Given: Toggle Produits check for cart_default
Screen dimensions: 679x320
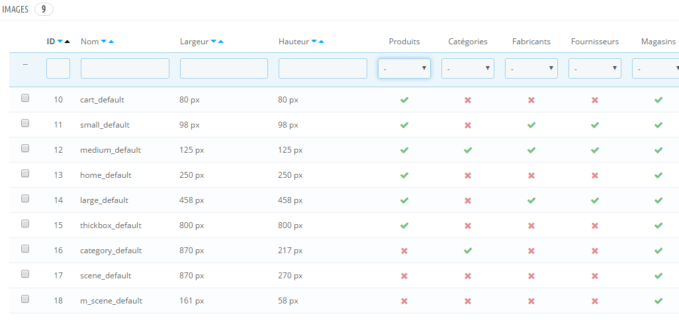Looking at the screenshot, I should click(x=404, y=100).
